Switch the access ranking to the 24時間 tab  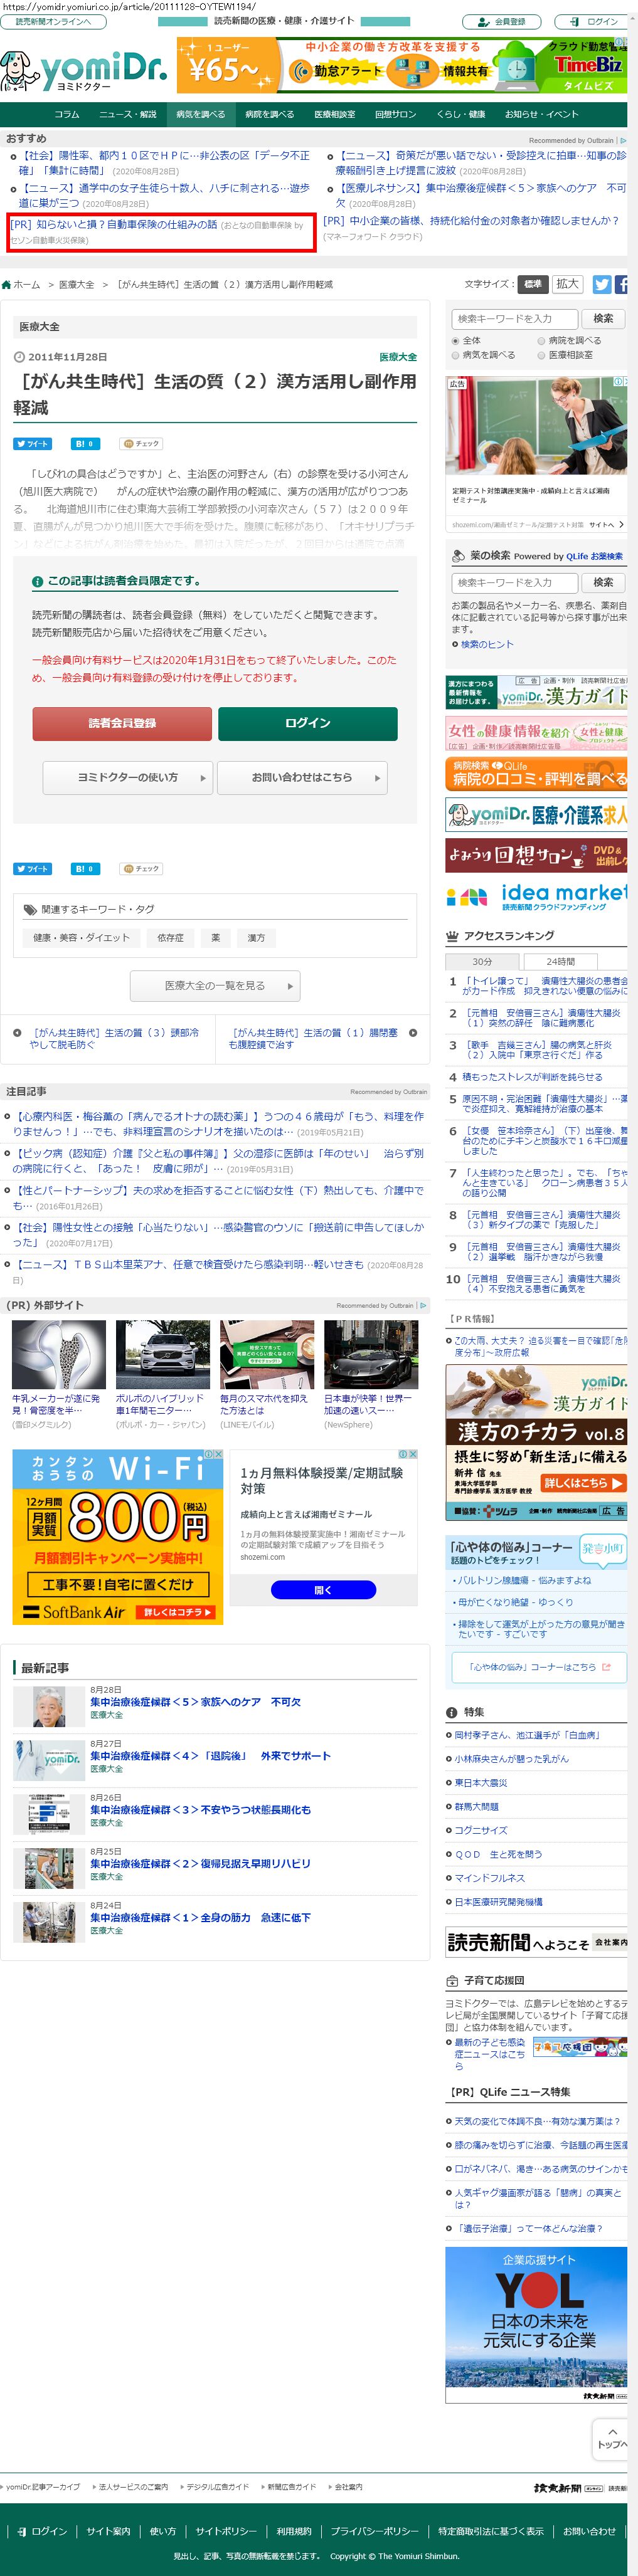(560, 961)
